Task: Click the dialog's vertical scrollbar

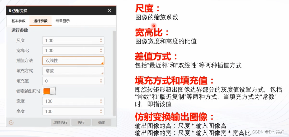Action: click(114, 73)
